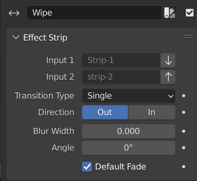Toggle the strip mute checkbox beside Wipe name
Image resolution: width=197 pixels, height=181 pixels.
[190, 12]
